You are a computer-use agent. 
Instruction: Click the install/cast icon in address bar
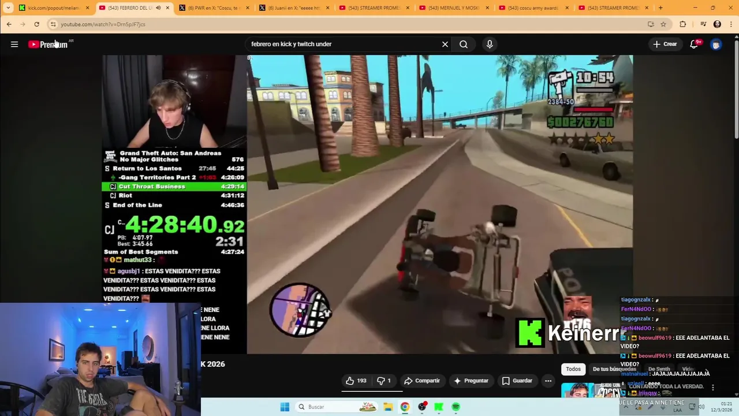coord(651,24)
